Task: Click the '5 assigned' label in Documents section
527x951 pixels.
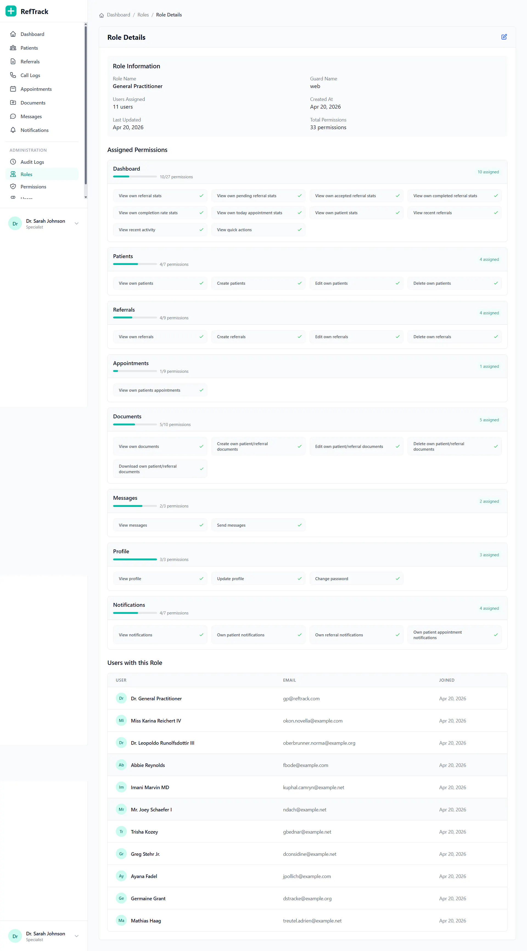Action: click(489, 420)
